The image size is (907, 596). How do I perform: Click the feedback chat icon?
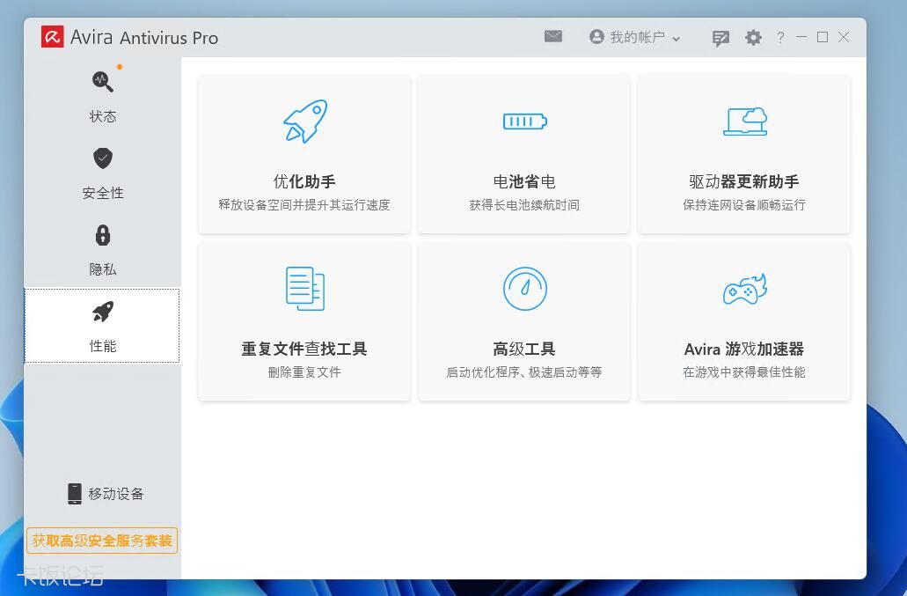[720, 37]
